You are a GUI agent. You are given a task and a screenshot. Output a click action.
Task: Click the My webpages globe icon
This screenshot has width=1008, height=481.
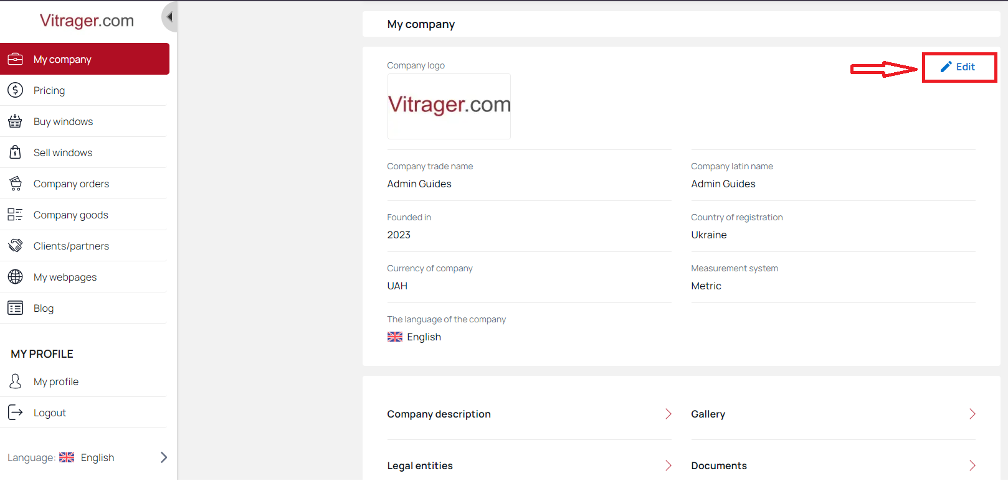16,277
